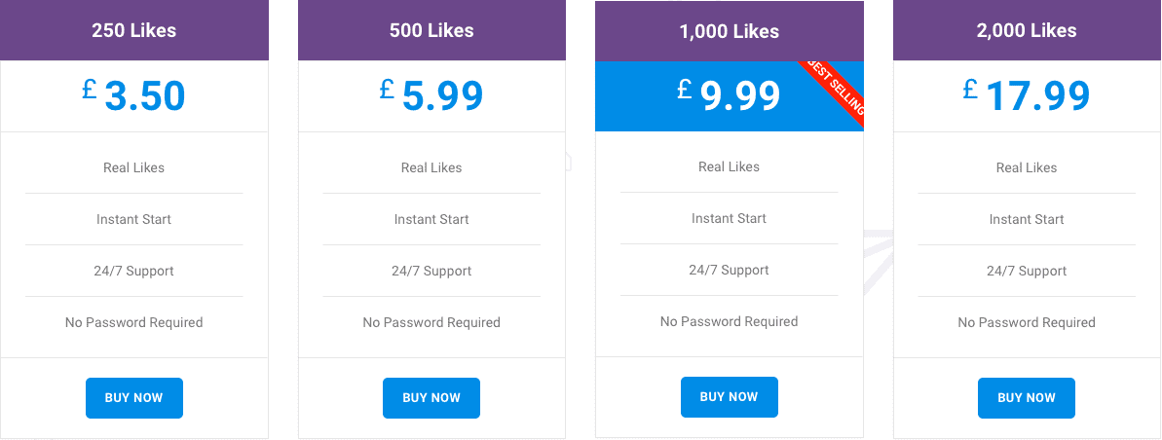Select the 250 Likes plan header
This screenshot has height=440, width=1162.
(x=134, y=30)
